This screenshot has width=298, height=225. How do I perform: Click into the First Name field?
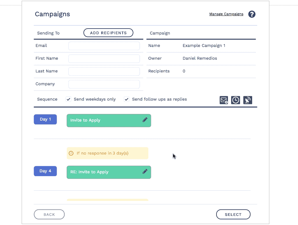[x=104, y=59]
